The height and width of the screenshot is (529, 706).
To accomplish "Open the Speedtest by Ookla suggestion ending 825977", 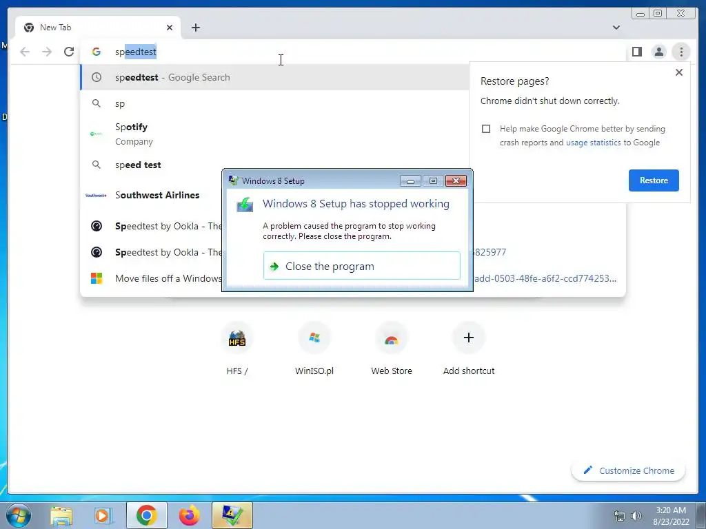I will (x=151, y=252).
